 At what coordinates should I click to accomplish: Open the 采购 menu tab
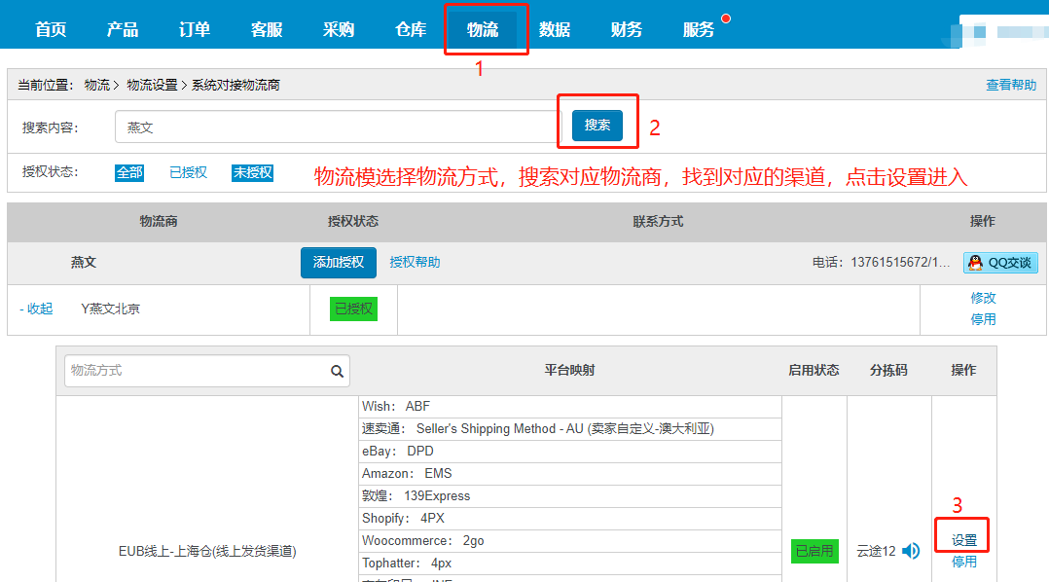[x=339, y=29]
